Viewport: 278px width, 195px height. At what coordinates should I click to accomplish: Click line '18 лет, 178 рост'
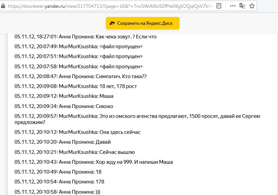[76, 86]
